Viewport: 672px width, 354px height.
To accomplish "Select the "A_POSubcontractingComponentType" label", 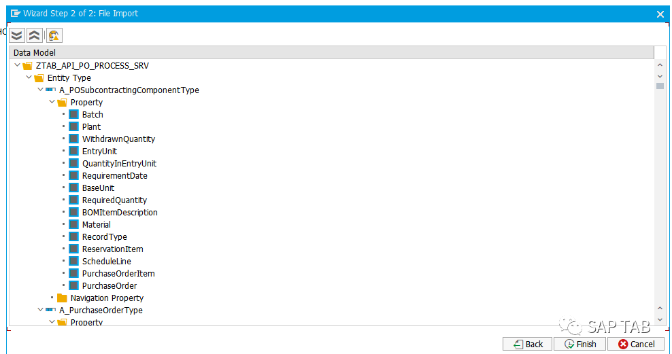I will [129, 90].
